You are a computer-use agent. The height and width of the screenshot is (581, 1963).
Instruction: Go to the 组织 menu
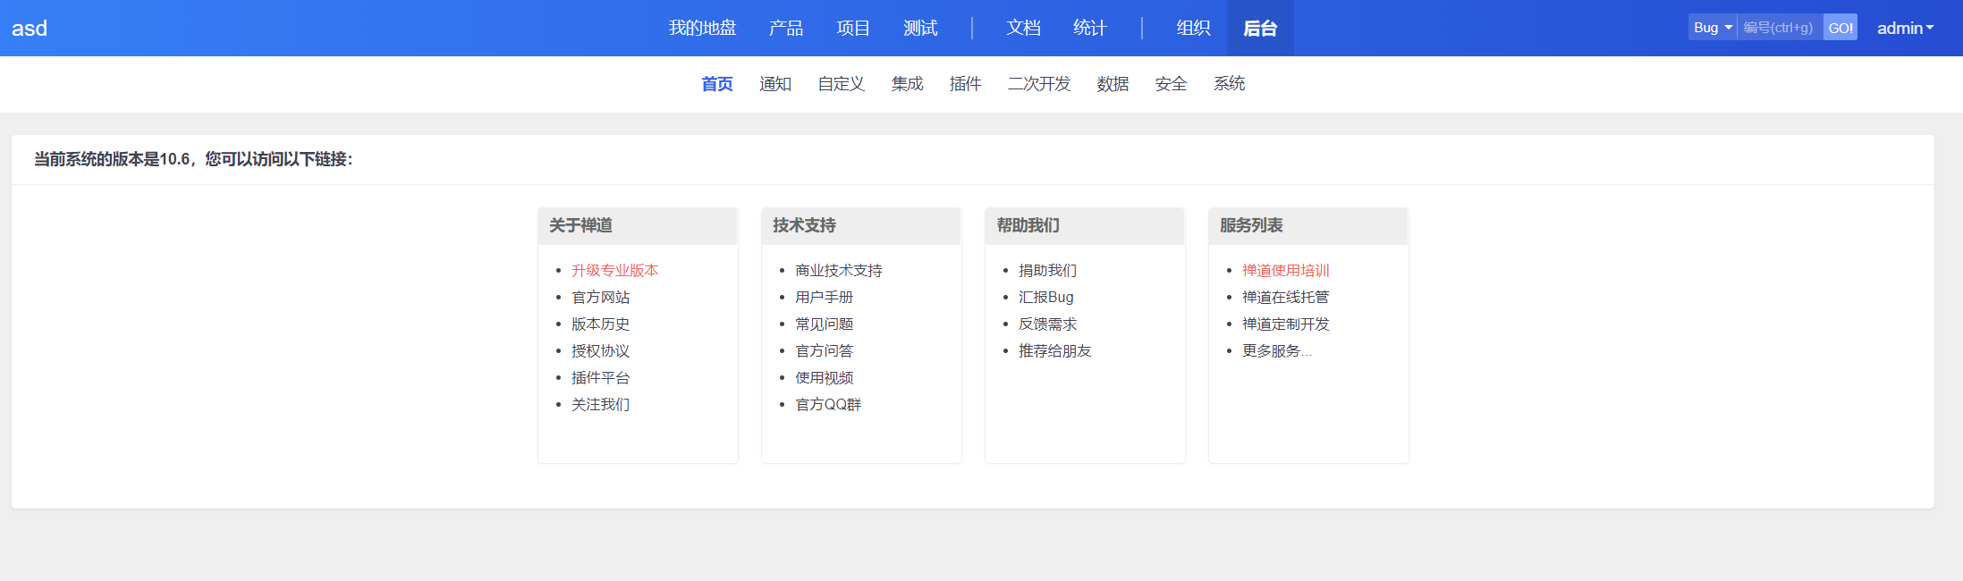1193,28
